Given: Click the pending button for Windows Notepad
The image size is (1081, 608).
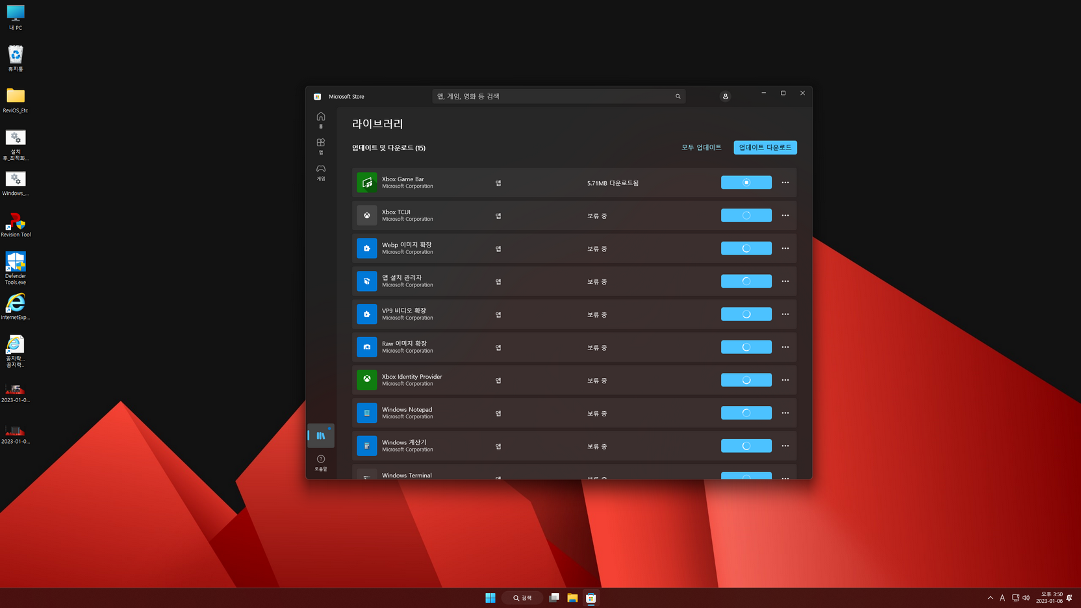Looking at the screenshot, I should [746, 413].
